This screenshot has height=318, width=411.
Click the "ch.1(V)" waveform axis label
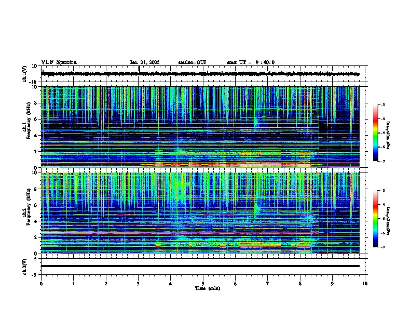(x=25, y=74)
